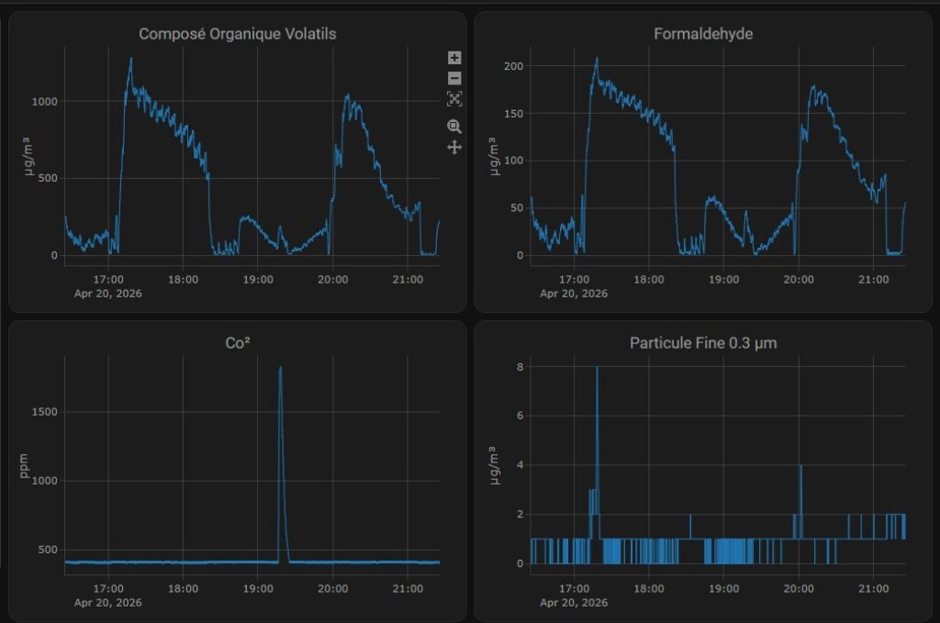
Task: Click the 'Composé Organique Volatils' chart title
Action: pyautogui.click(x=238, y=34)
